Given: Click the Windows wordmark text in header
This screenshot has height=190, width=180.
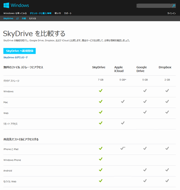Looking at the screenshot, I should pos(20,5).
